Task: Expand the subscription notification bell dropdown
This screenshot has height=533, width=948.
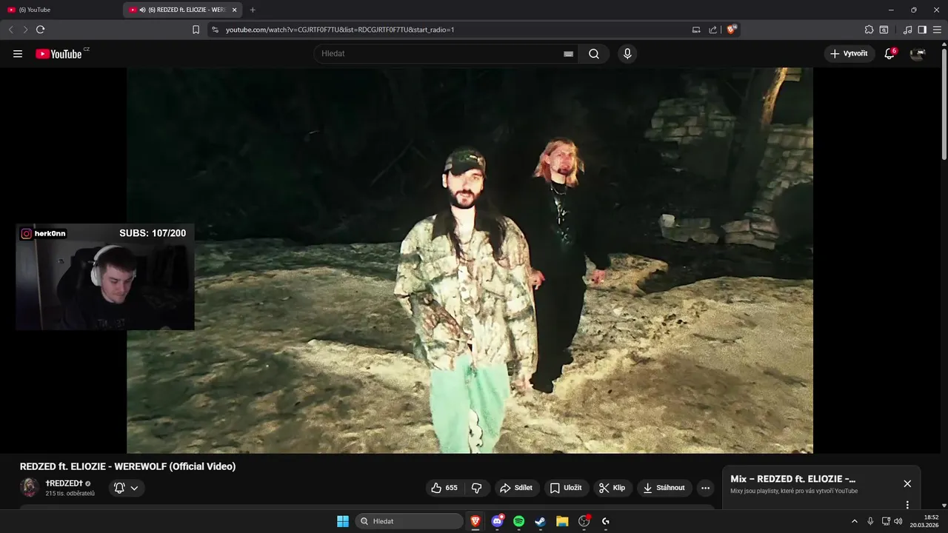Action: [x=127, y=488]
